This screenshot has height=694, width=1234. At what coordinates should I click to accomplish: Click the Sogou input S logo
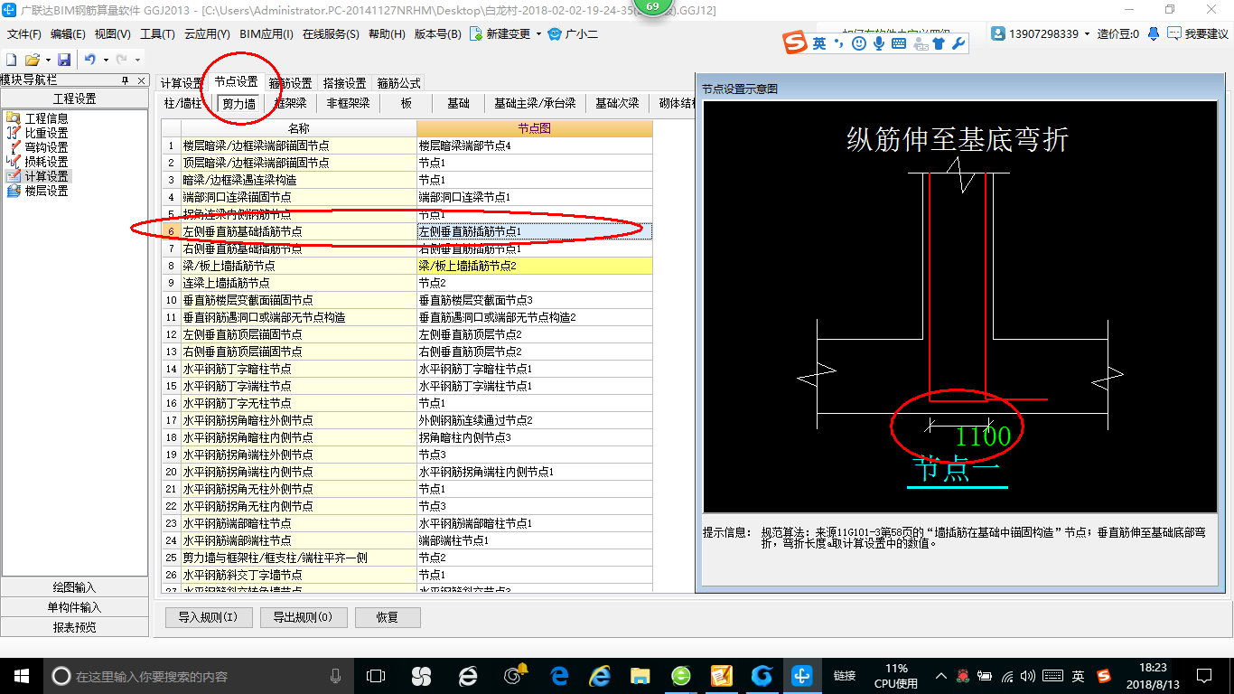pyautogui.click(x=794, y=42)
